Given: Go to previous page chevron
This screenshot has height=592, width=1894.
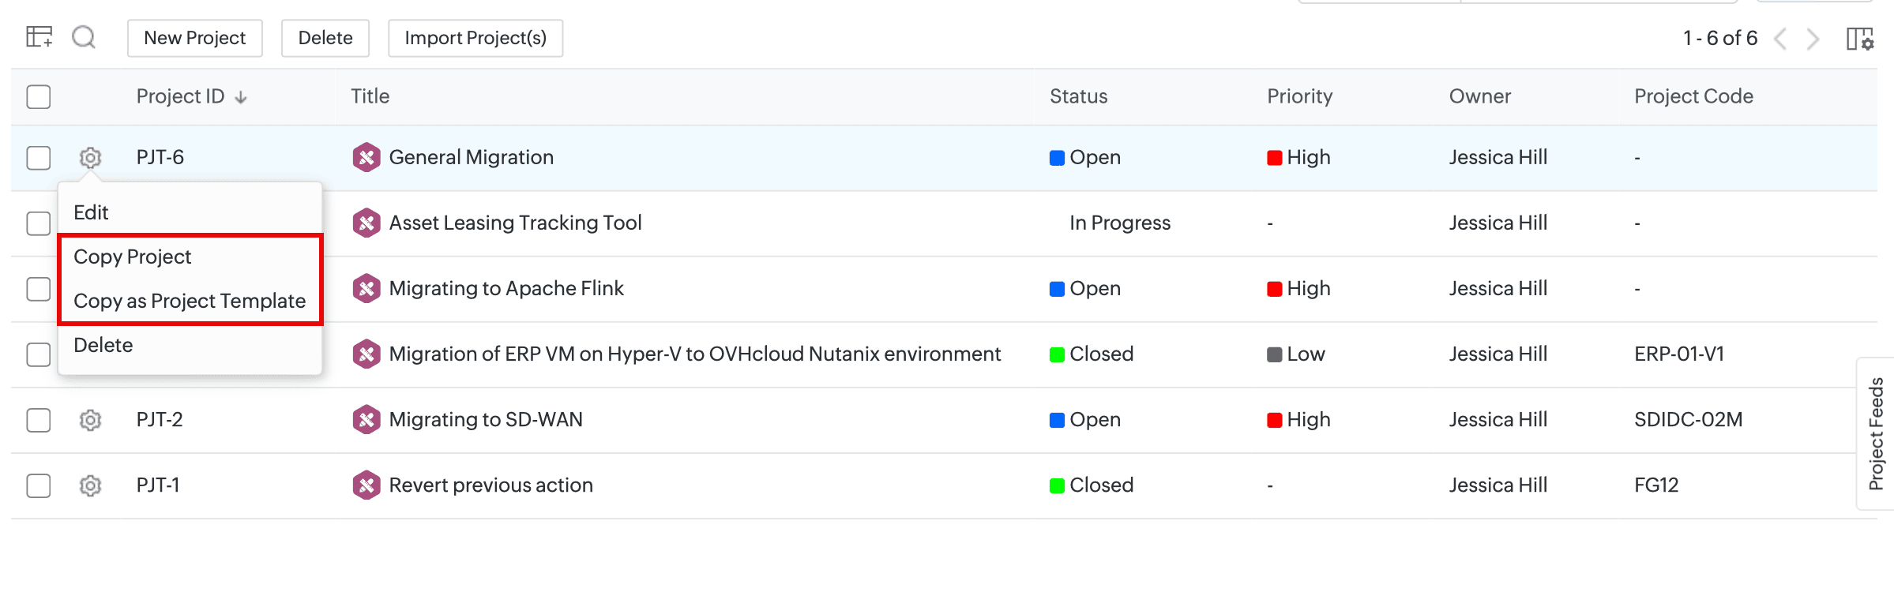Looking at the screenshot, I should click(x=1780, y=39).
